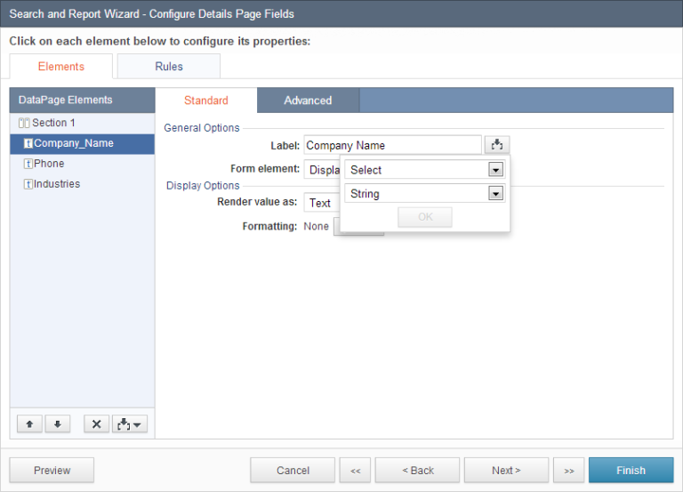
Task: Click the Display Options section heading
Action: [x=203, y=185]
